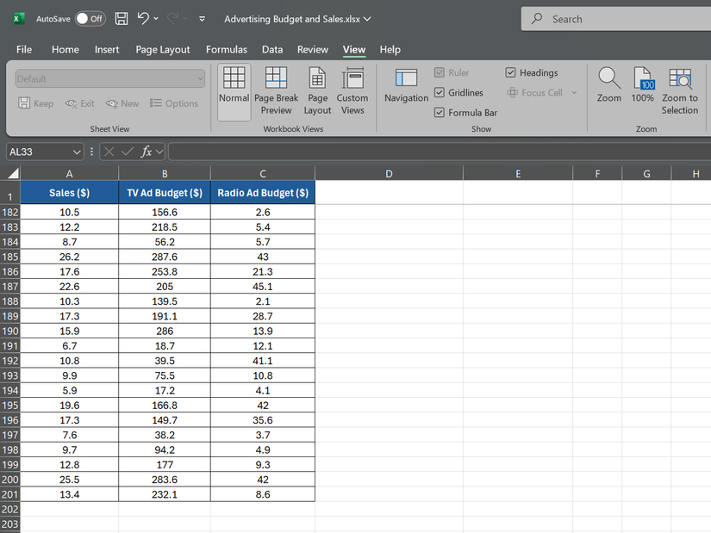Screen dimensions: 711x533
Task: Click Options in Sheet View group
Action: coord(175,102)
